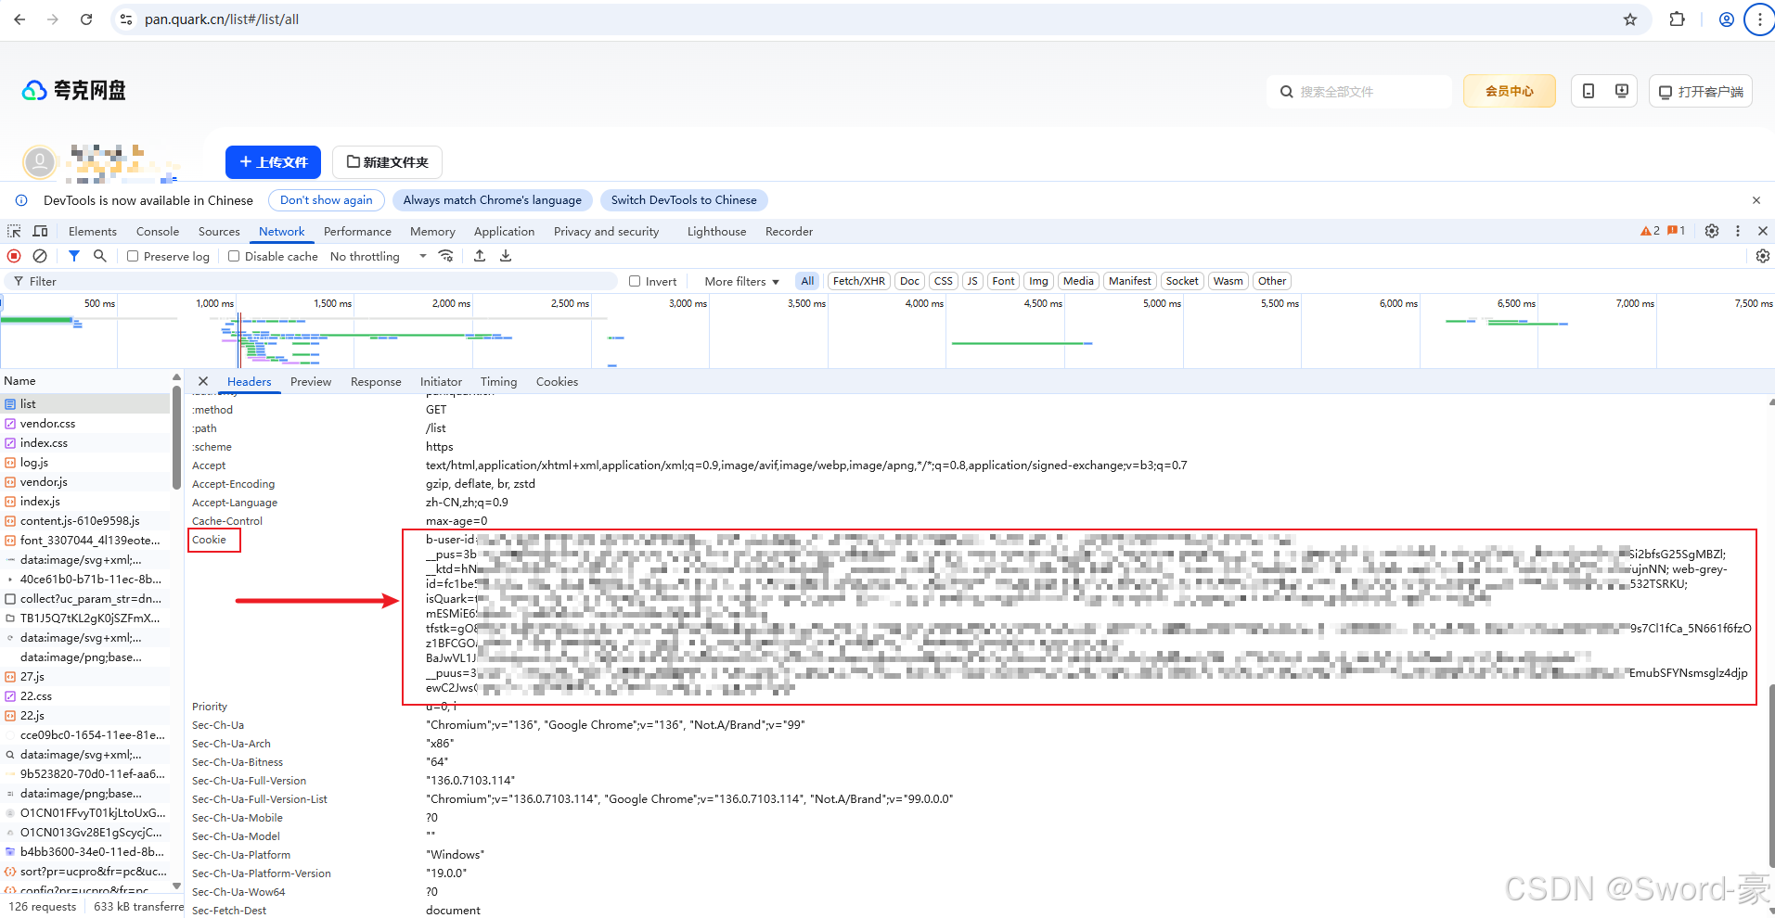Image resolution: width=1775 pixels, height=918 pixels.
Task: Select the content.js-610e9598.js request
Action: pyautogui.click(x=85, y=520)
